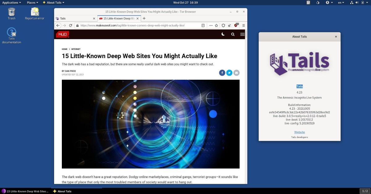Switch to the Tails browser tab
371x194 pixels.
[71, 19]
